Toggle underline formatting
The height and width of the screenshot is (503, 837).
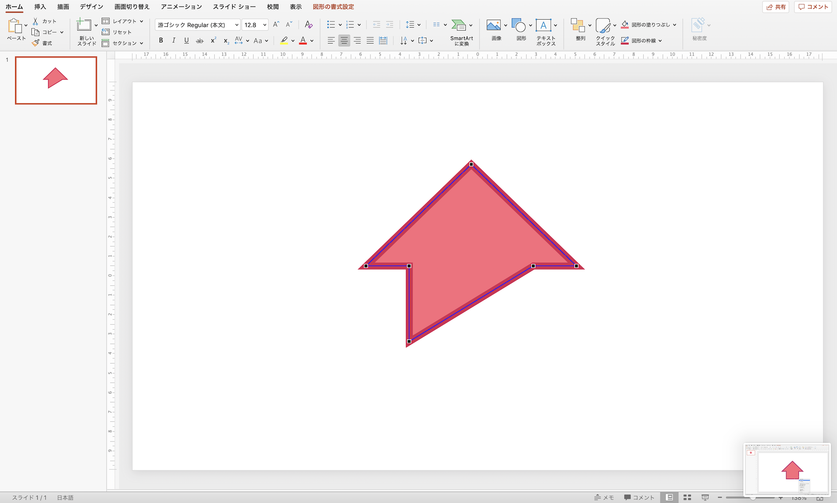(187, 41)
